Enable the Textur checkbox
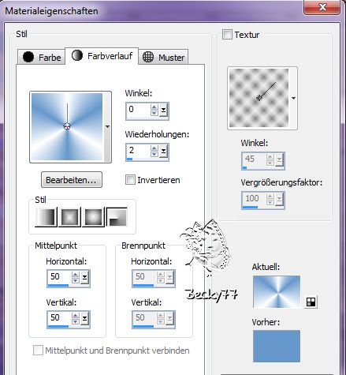The height and width of the screenshot is (375, 346). pyautogui.click(x=227, y=35)
